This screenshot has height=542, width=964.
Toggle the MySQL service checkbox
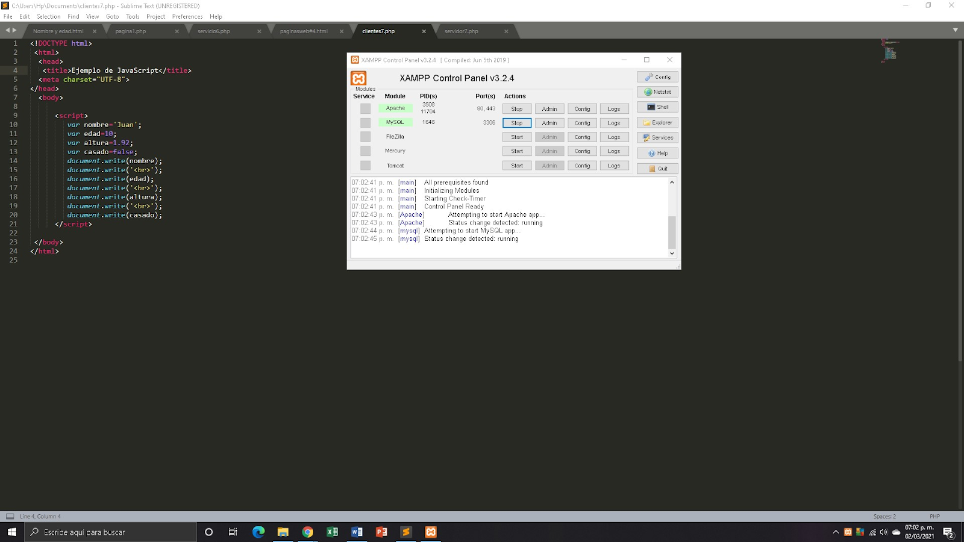pyautogui.click(x=365, y=123)
